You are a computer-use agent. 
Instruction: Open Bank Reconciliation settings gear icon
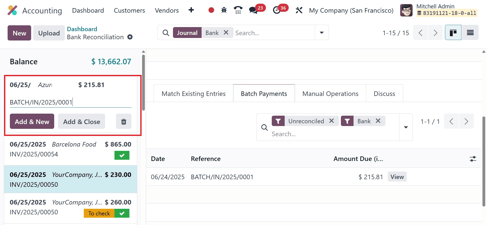[x=130, y=37]
